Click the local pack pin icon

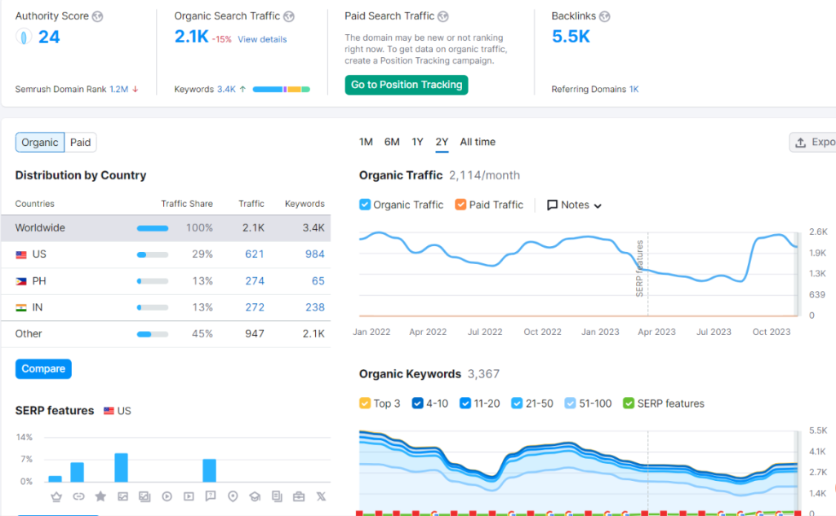coord(234,496)
